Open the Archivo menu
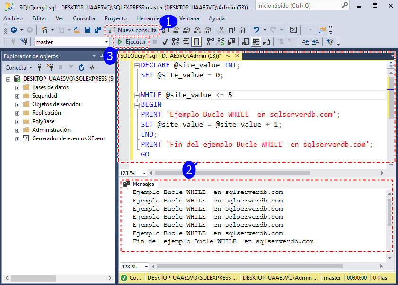The height and width of the screenshot is (285, 398). pyautogui.click(x=13, y=18)
